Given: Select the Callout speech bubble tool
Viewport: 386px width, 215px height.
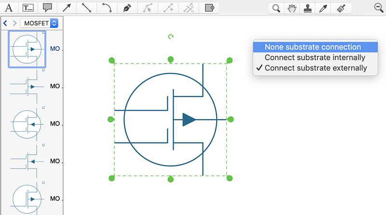Looking at the screenshot, I should pos(47,8).
